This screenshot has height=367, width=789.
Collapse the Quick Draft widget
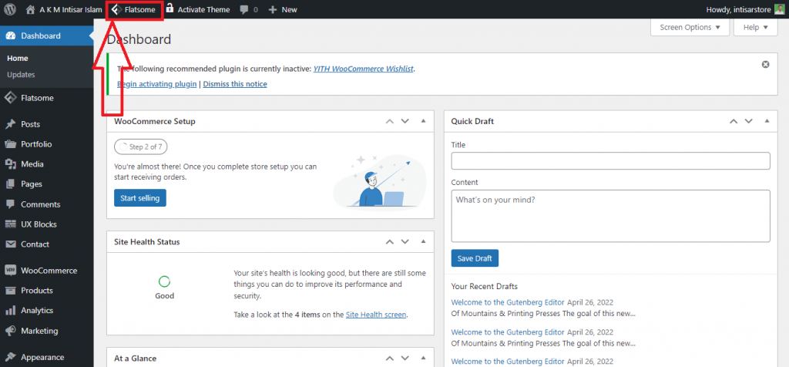(x=767, y=121)
